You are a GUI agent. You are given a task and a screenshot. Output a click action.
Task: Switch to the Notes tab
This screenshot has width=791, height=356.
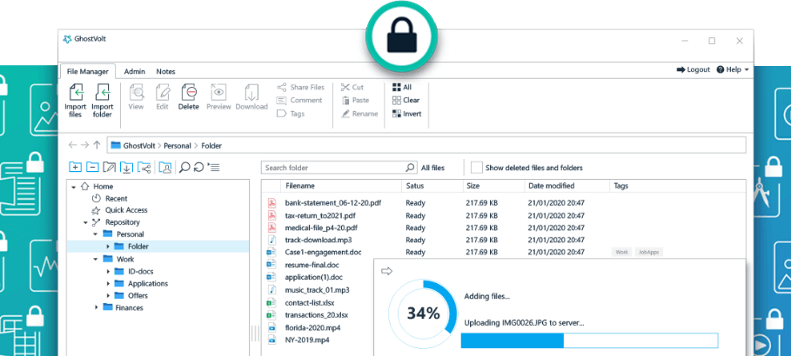165,71
